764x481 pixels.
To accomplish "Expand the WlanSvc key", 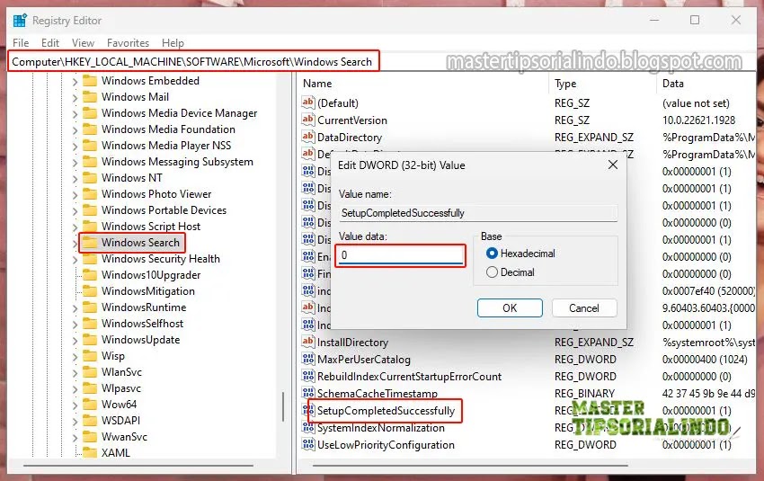I will tap(75, 372).
